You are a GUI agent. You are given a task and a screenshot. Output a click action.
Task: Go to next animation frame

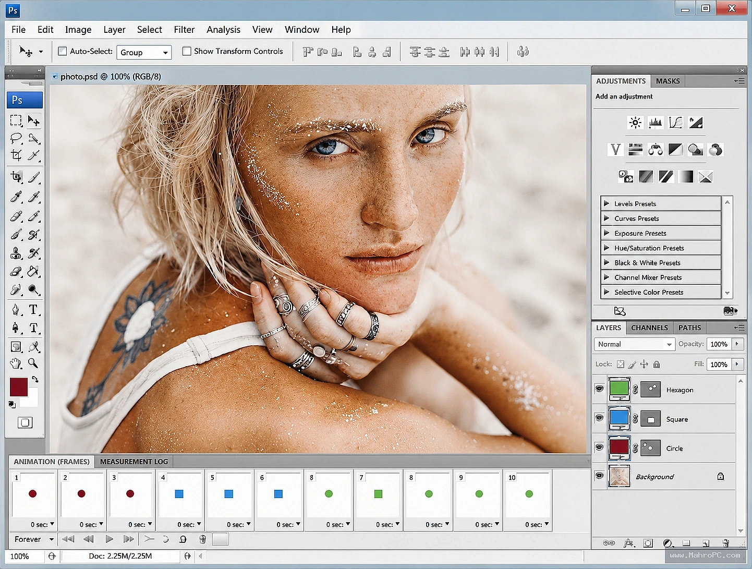pos(128,539)
